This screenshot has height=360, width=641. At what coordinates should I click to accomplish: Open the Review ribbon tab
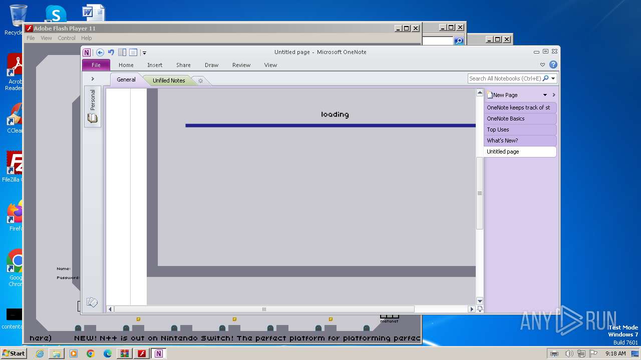coord(241,65)
